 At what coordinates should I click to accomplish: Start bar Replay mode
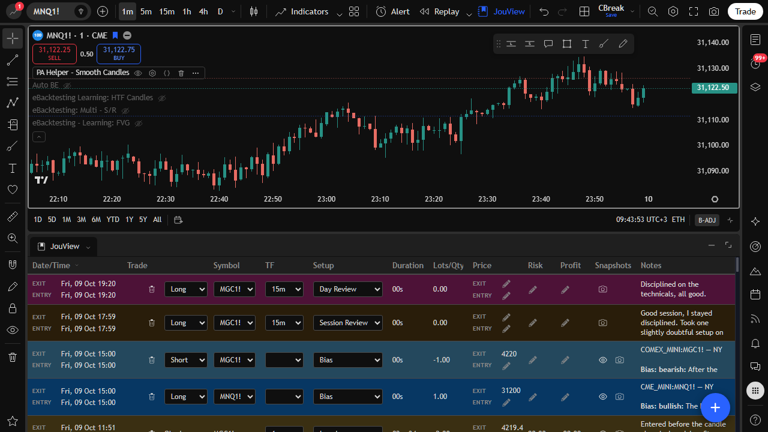coord(440,11)
